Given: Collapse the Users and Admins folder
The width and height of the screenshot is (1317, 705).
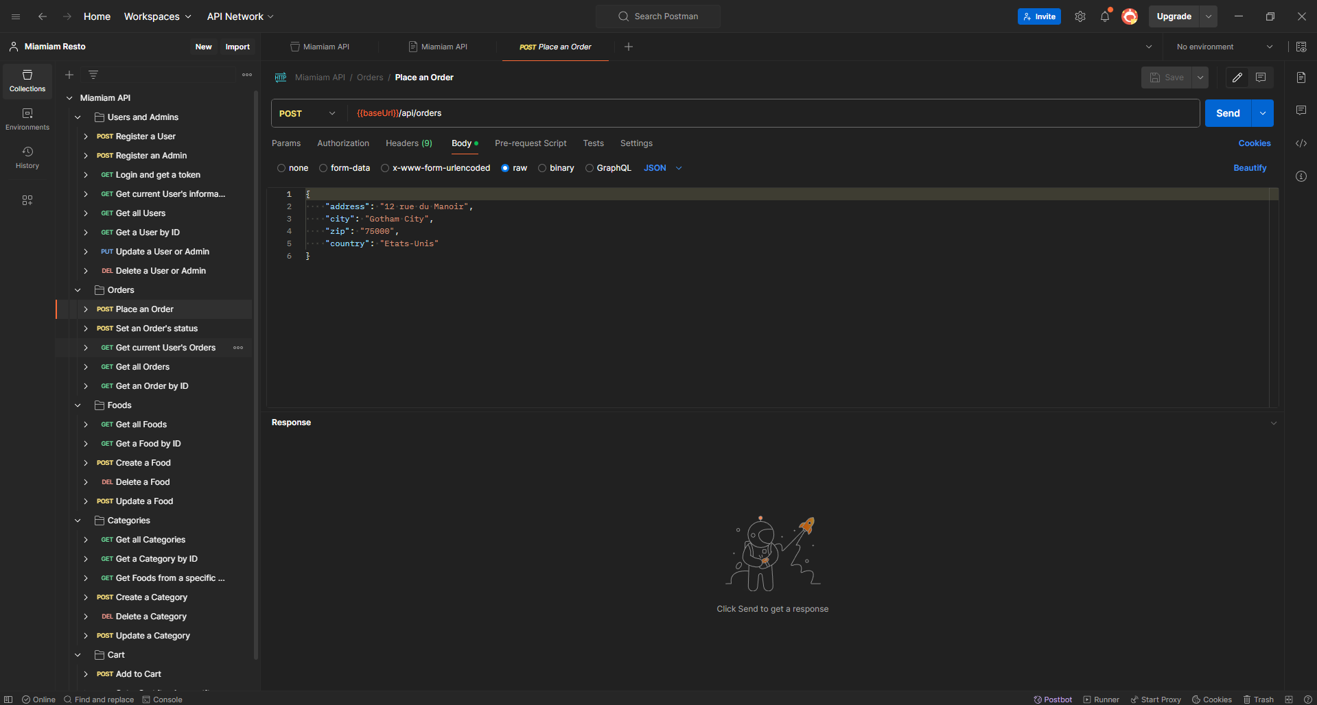Looking at the screenshot, I should click(x=78, y=117).
